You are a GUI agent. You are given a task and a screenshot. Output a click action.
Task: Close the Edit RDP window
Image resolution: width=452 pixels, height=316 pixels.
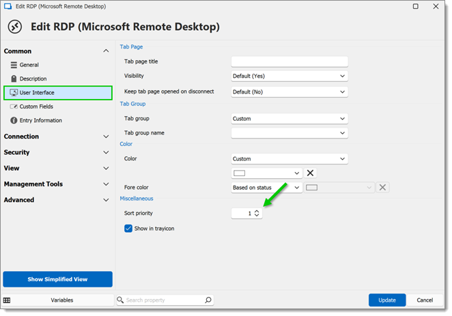click(x=436, y=6)
